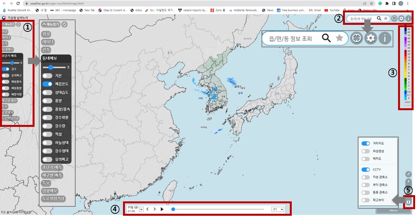Click the small crosshair icon beside original search bar
Viewport: 419px width, 220px height.
pos(394,19)
